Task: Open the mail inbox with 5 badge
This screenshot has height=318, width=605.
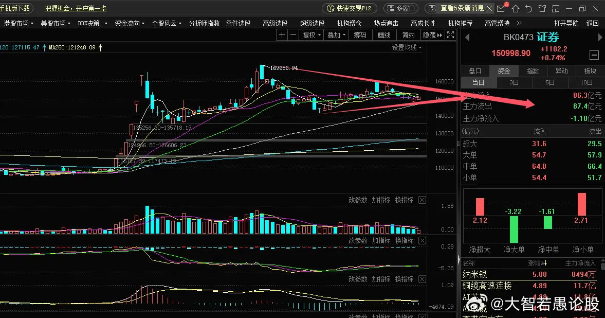Action: click(x=502, y=8)
